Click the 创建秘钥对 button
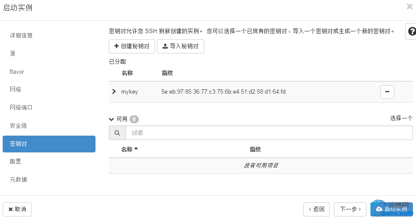Viewport: 416px width, 220px height. coord(132,46)
